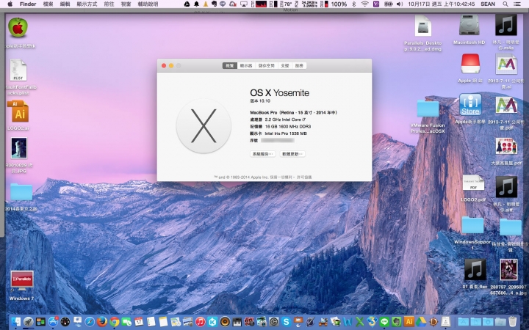Open the 許可協議 license agreement link
Image resolution: width=529 pixels, height=330 pixels.
click(x=304, y=177)
